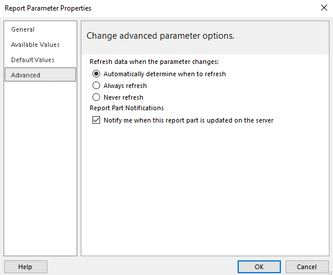Click the 'Always refresh' label text

tap(125, 86)
